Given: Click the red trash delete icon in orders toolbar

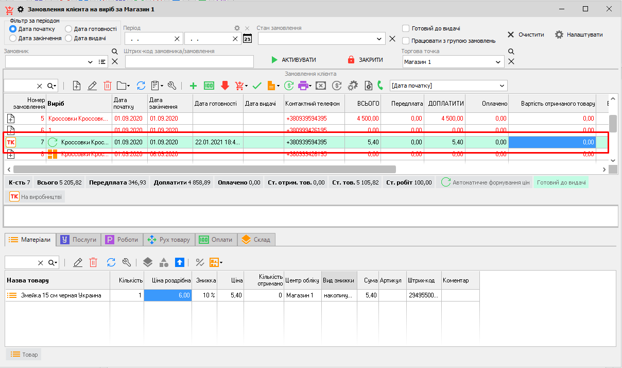Looking at the screenshot, I should (108, 86).
